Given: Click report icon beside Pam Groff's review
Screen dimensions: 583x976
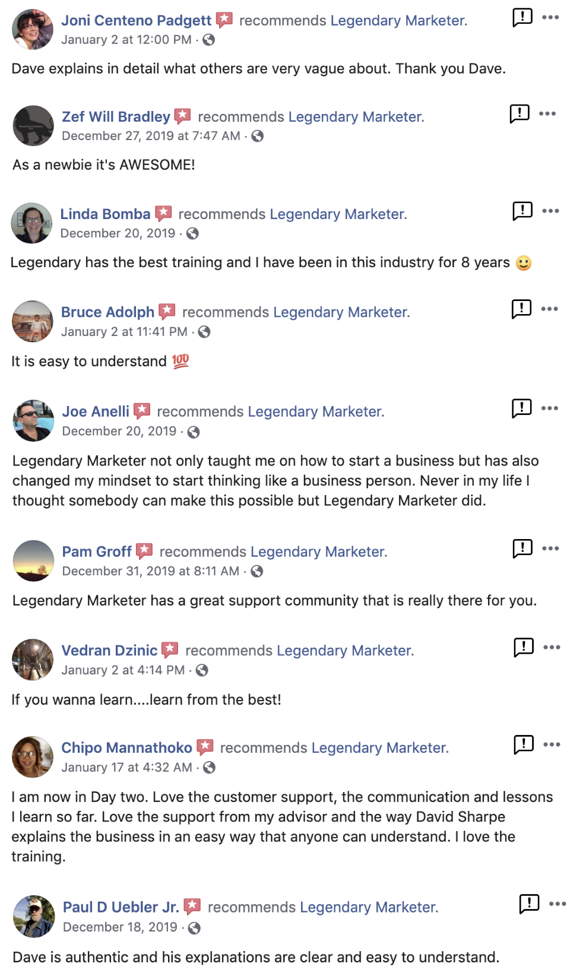Looking at the screenshot, I should pyautogui.click(x=522, y=548).
